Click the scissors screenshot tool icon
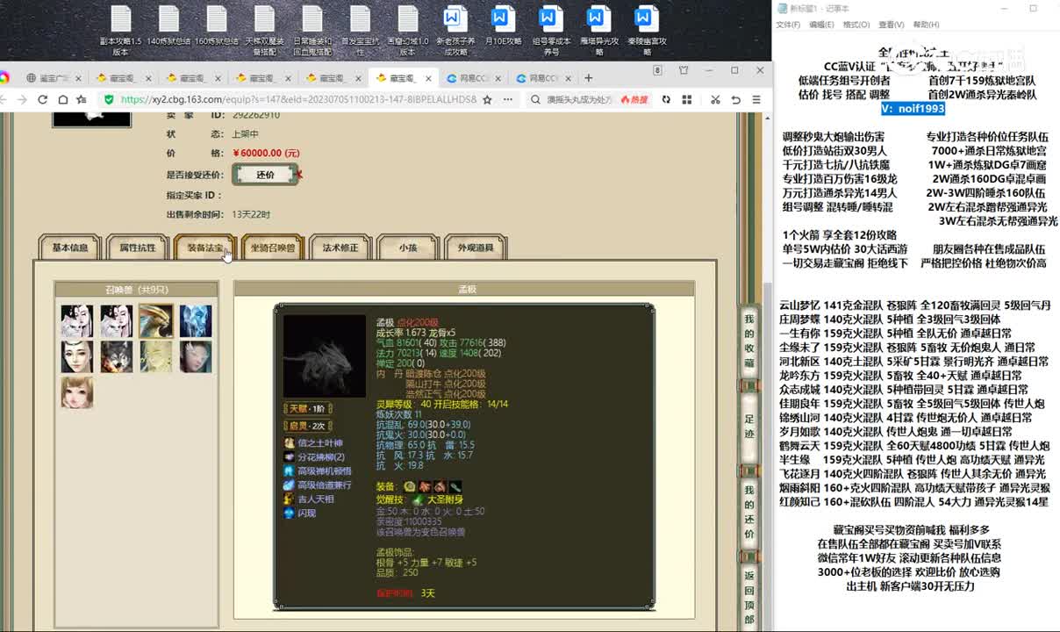This screenshot has height=632, width=1060. pos(715,99)
